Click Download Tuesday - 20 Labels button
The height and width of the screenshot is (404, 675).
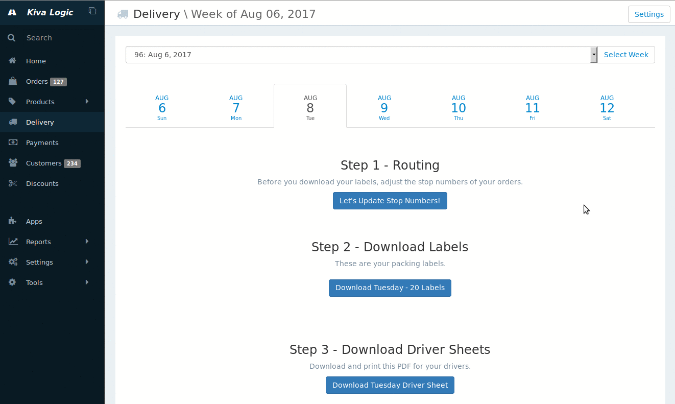tap(390, 288)
